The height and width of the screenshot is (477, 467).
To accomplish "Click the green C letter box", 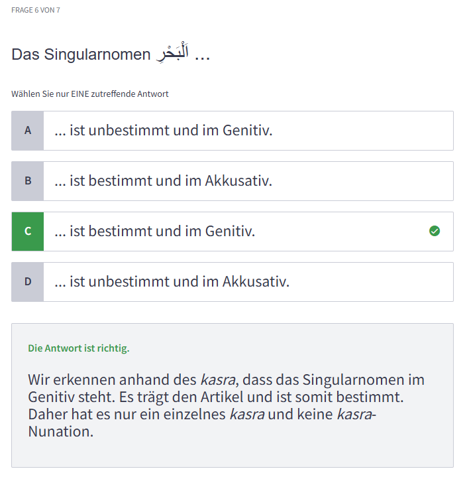I will point(28,232).
